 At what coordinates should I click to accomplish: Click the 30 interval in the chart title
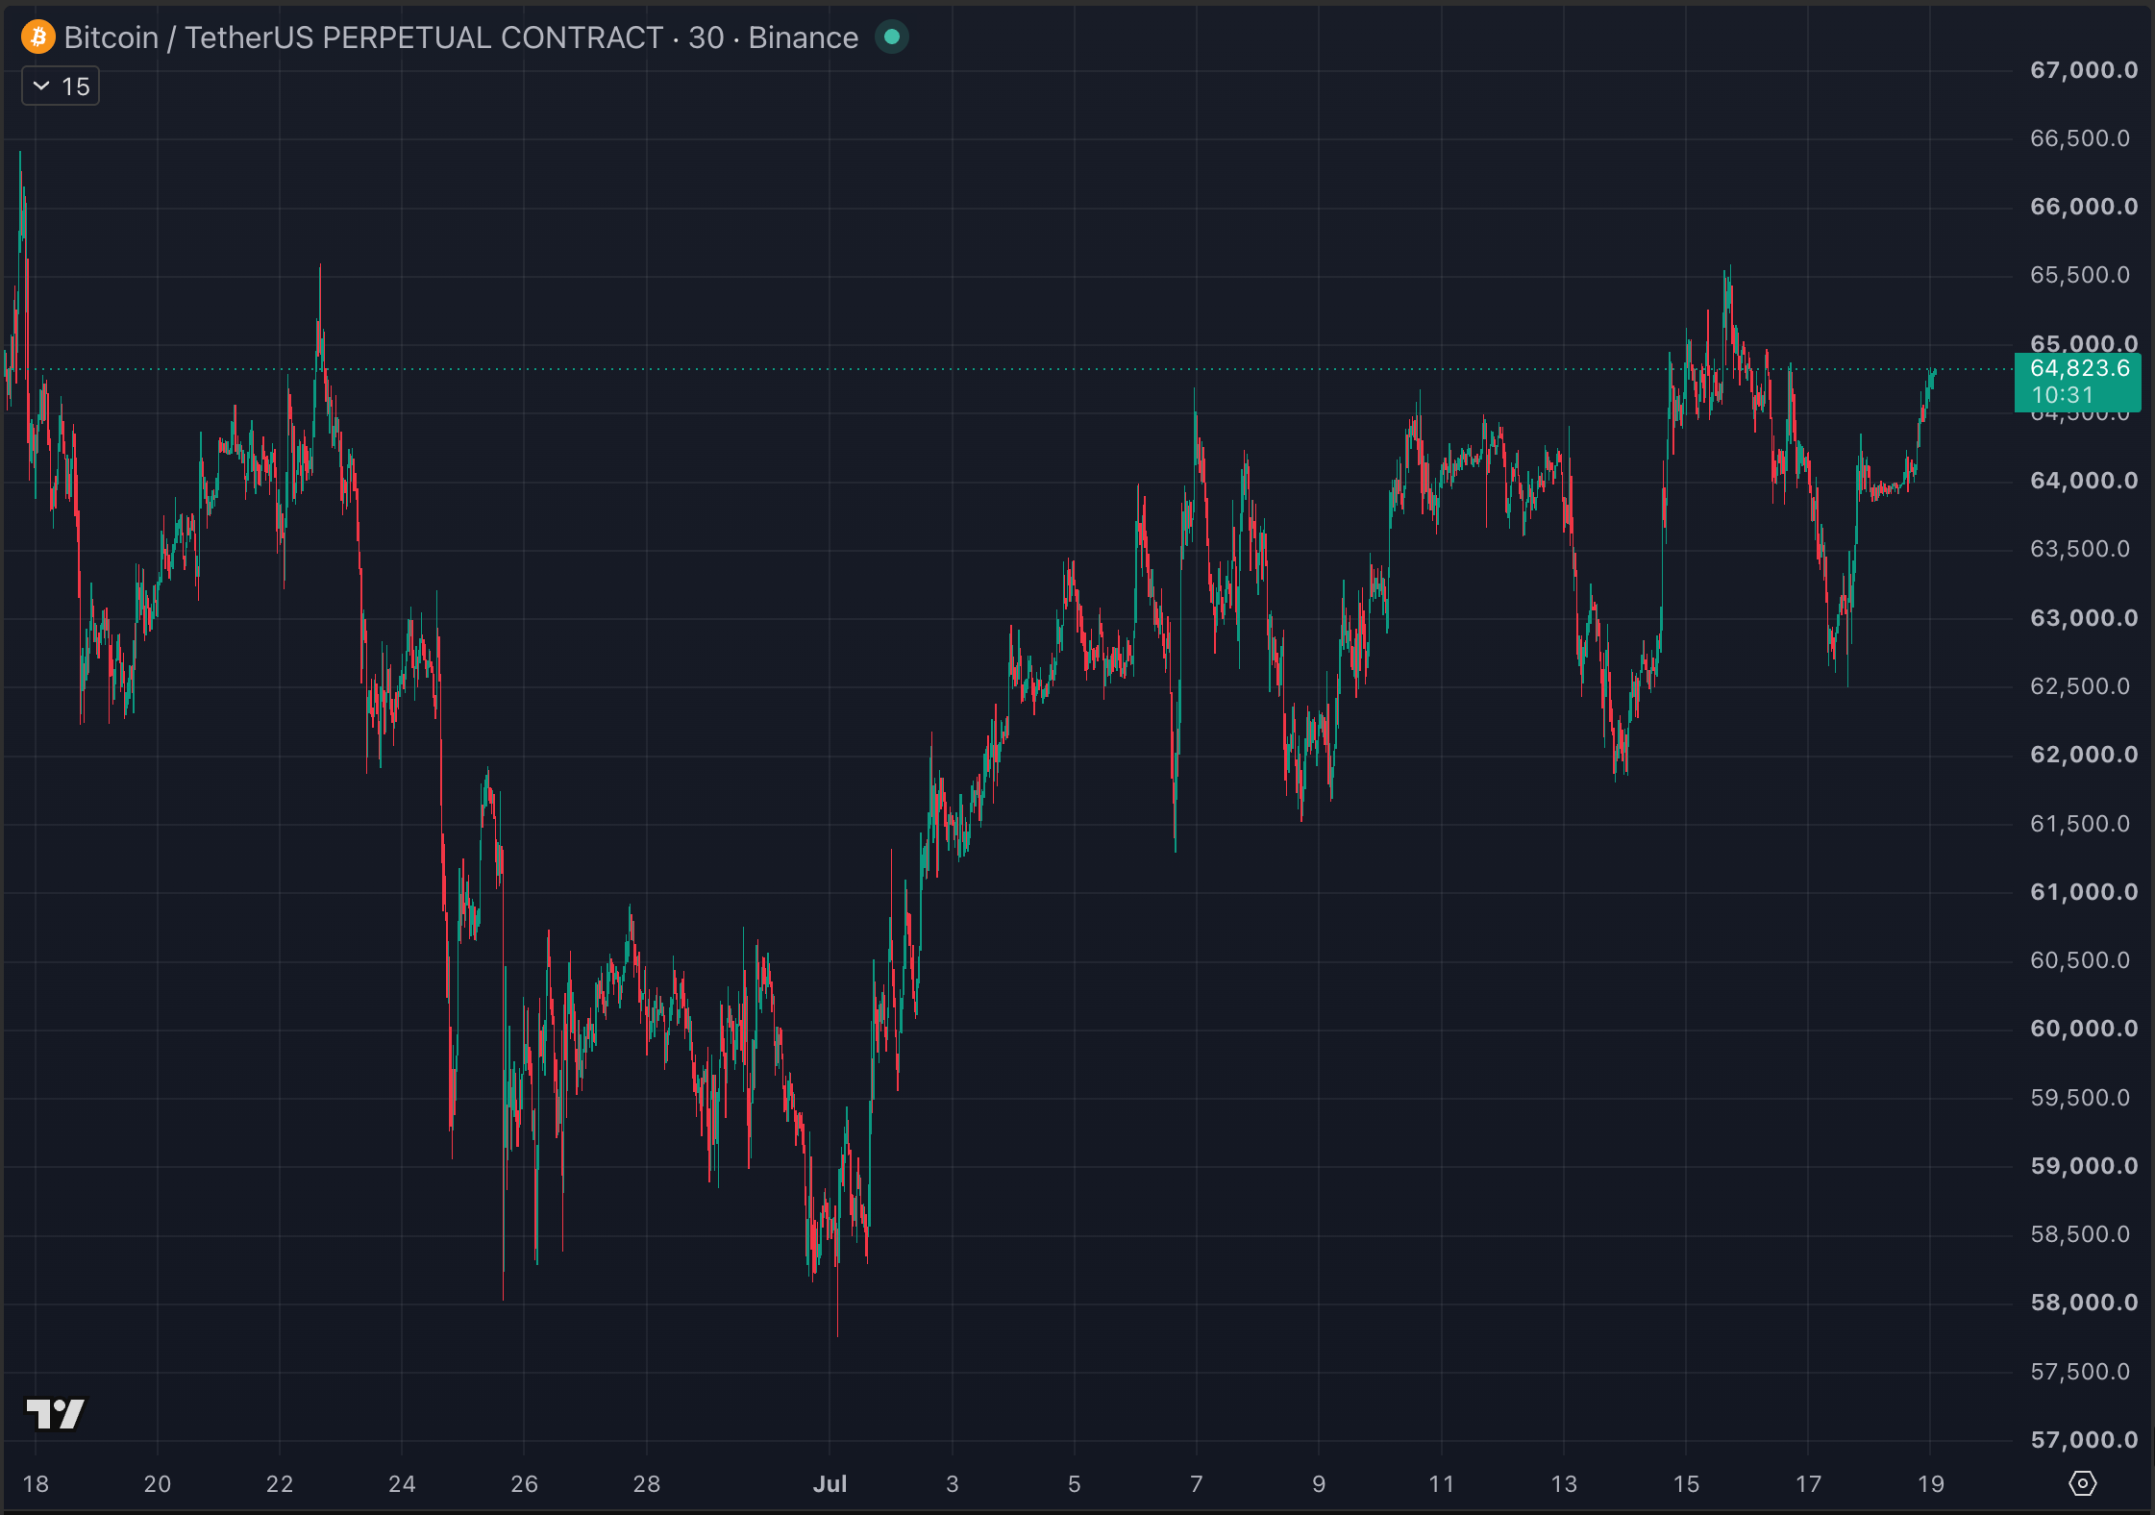click(x=706, y=37)
